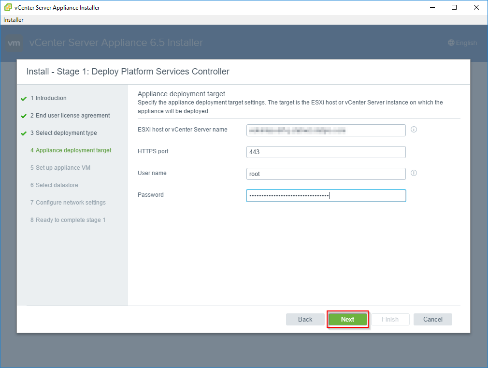Click the VMware logo icon in the header
The width and height of the screenshot is (488, 368).
point(14,43)
